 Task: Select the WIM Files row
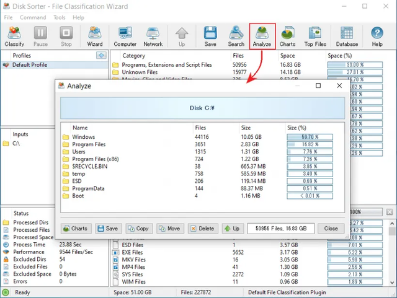tap(249, 281)
